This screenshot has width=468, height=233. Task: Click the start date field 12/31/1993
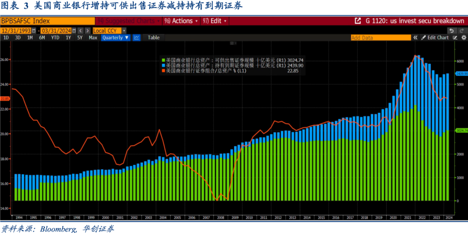(16, 31)
